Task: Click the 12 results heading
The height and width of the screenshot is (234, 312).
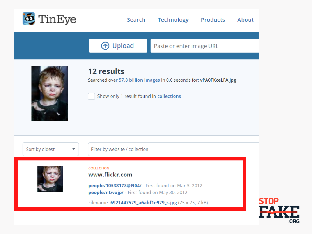Action: pos(106,71)
